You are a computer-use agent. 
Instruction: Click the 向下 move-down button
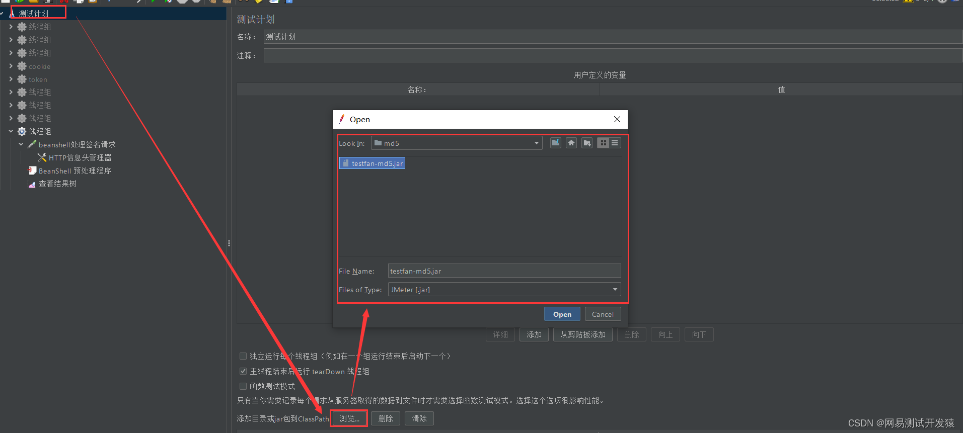pos(699,334)
